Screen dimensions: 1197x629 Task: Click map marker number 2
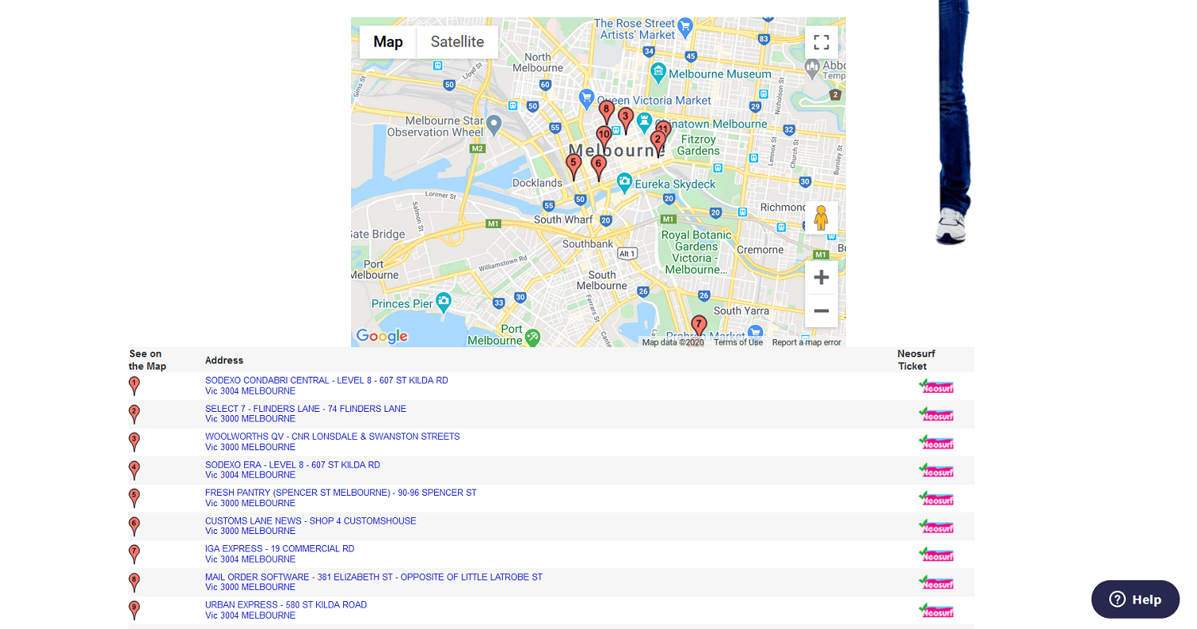658,143
